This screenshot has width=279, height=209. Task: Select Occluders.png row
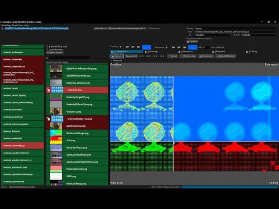tap(77, 111)
